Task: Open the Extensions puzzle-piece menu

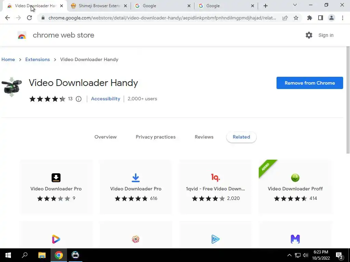Action: pyautogui.click(x=309, y=18)
